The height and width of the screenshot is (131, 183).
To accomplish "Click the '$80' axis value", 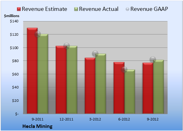I will point(15,61).
